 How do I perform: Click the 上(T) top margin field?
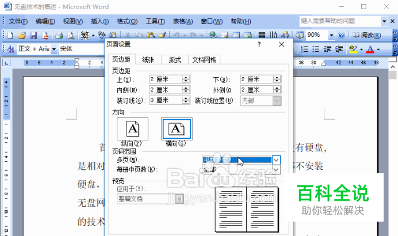(166, 79)
